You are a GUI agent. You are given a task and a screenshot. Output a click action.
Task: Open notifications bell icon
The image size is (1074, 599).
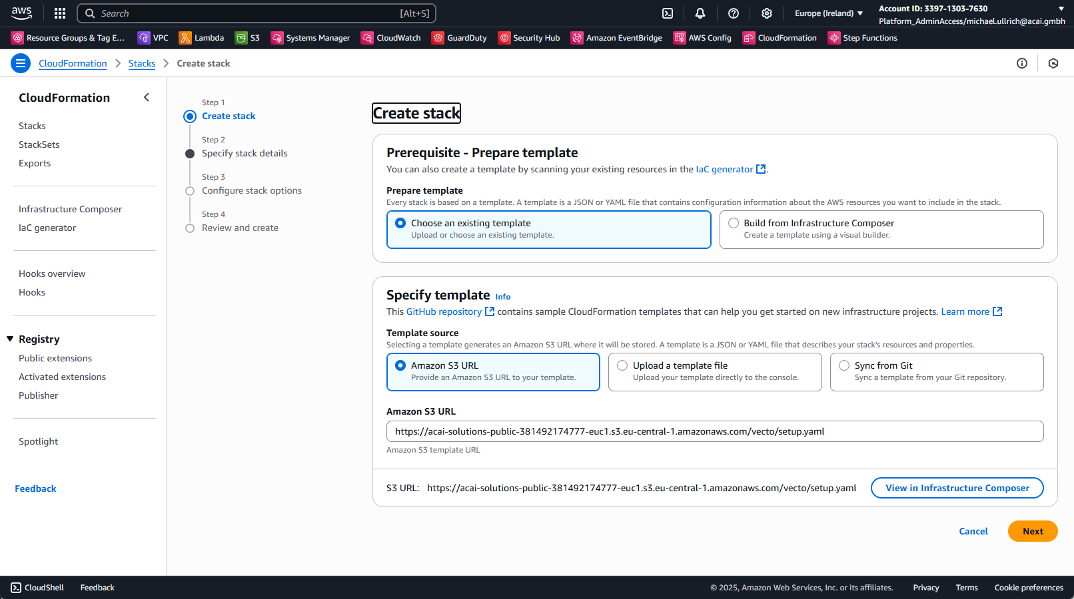(x=700, y=13)
